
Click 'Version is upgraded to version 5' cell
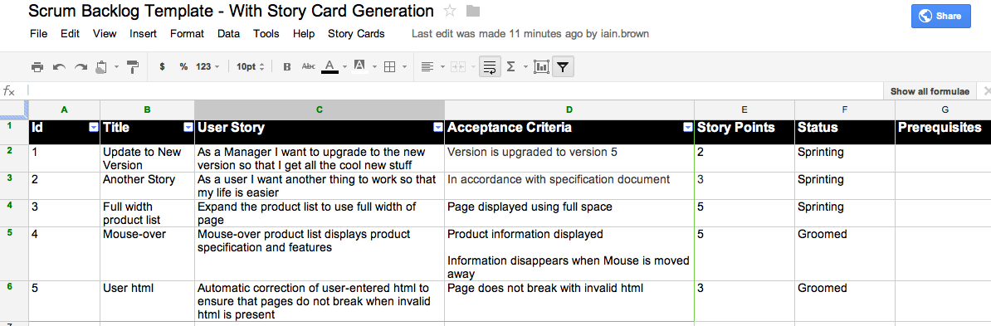[x=569, y=158]
